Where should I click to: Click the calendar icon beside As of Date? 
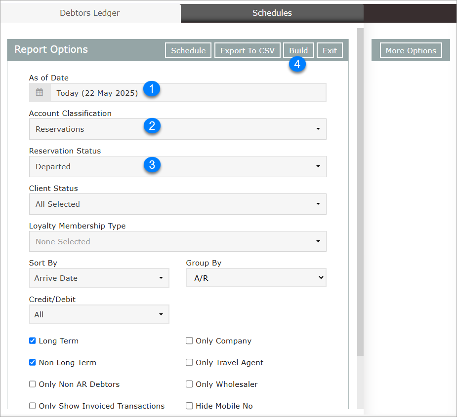point(40,93)
